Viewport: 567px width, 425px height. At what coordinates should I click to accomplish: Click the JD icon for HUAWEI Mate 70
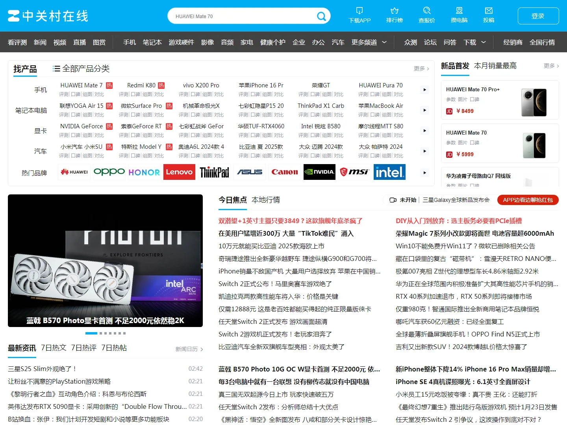point(449,155)
